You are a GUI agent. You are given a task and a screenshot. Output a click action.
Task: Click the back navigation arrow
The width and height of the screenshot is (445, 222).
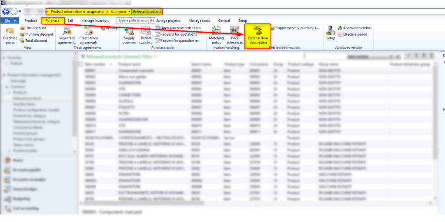pos(6,11)
